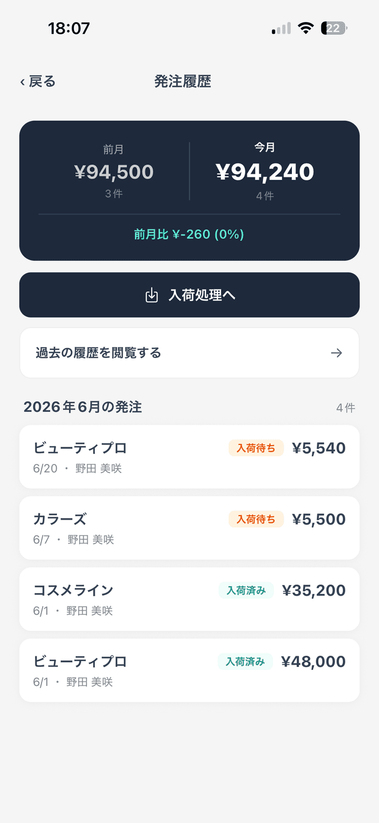Tap 入荷待ち badge on the カラーズ order

256,519
